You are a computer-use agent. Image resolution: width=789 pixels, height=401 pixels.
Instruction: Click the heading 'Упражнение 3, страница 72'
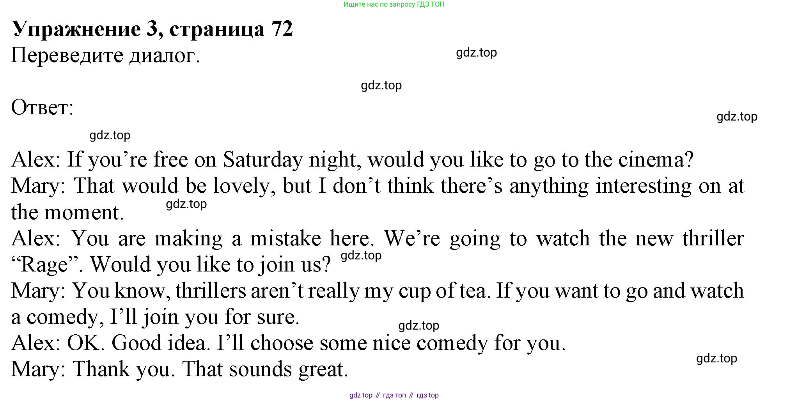pos(152,29)
